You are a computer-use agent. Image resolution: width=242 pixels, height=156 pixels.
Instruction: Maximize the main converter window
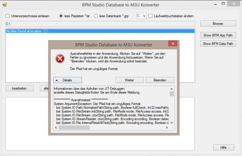click(x=223, y=4)
